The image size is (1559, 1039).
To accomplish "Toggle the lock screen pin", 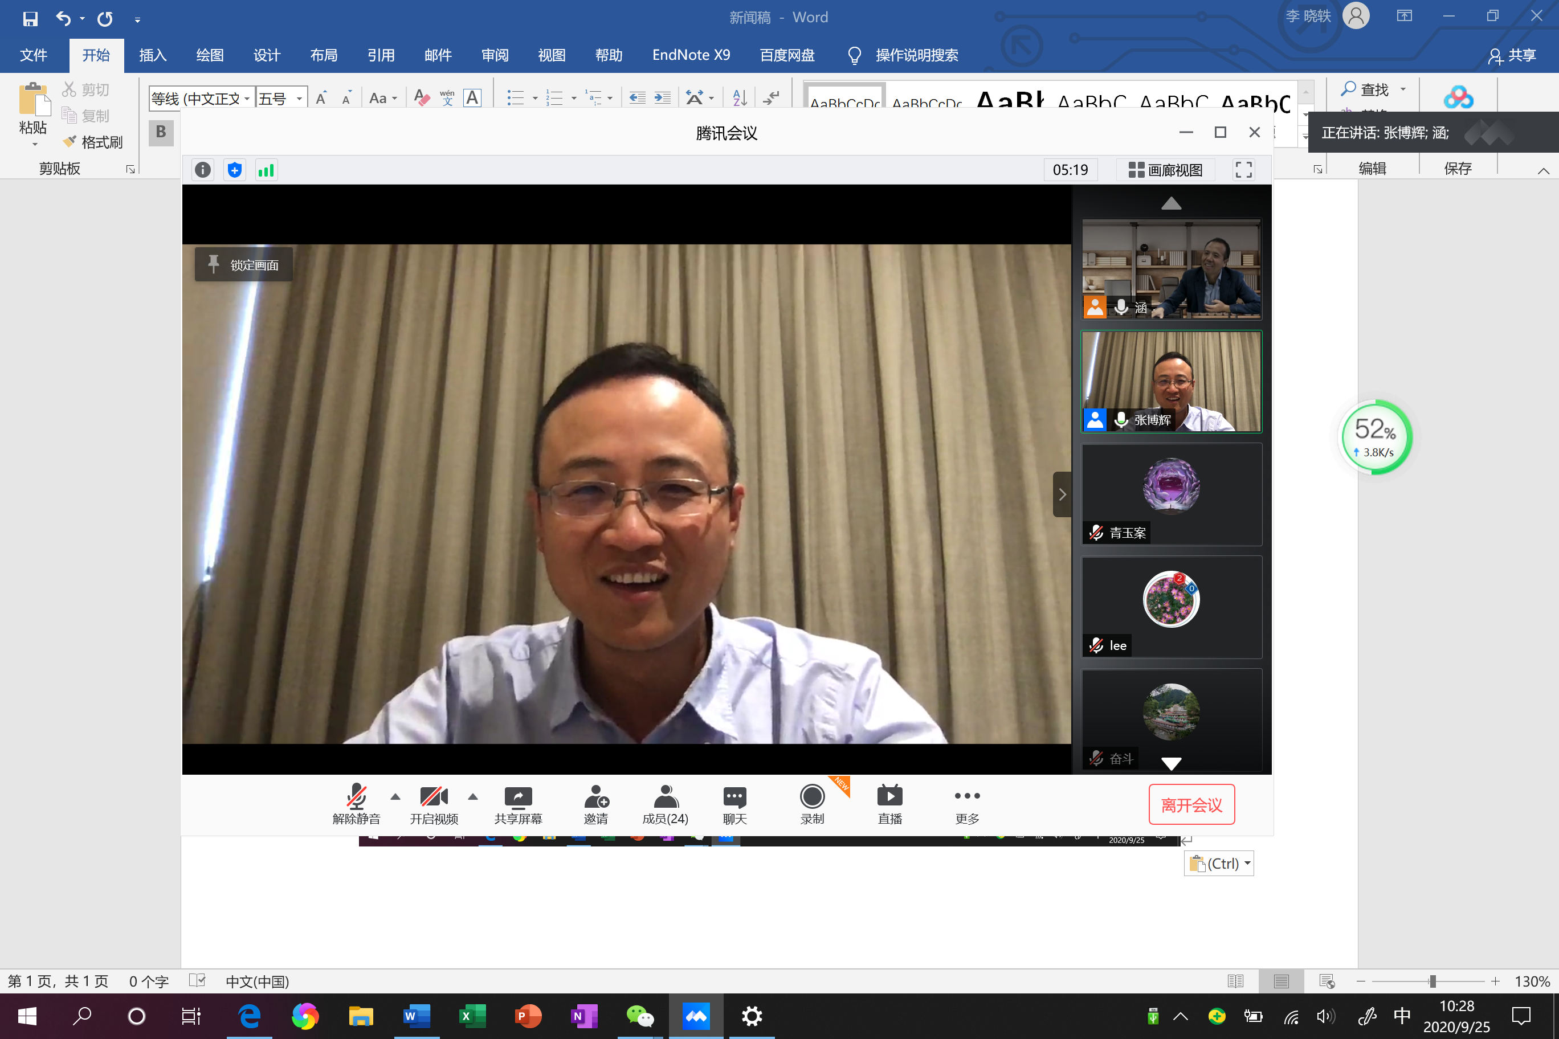I will [x=243, y=264].
